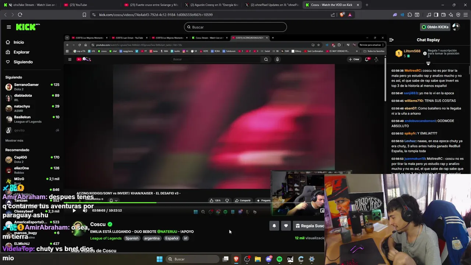This screenshot has height=265, width=471.
Task: Click the share page icon
Action: pos(333,15)
